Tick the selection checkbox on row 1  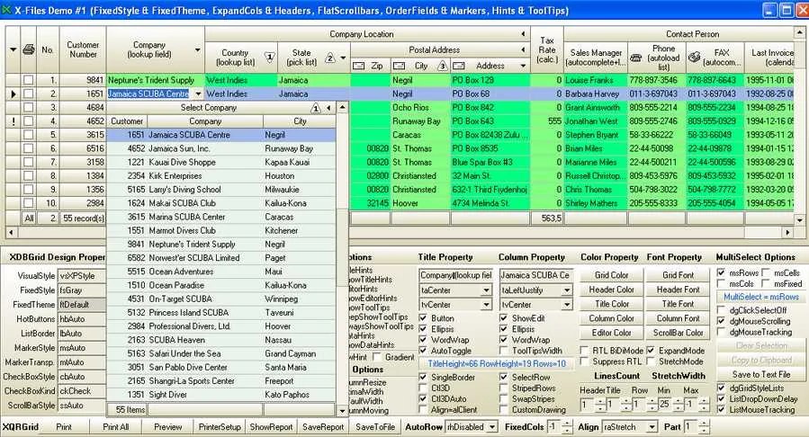pyautogui.click(x=29, y=80)
